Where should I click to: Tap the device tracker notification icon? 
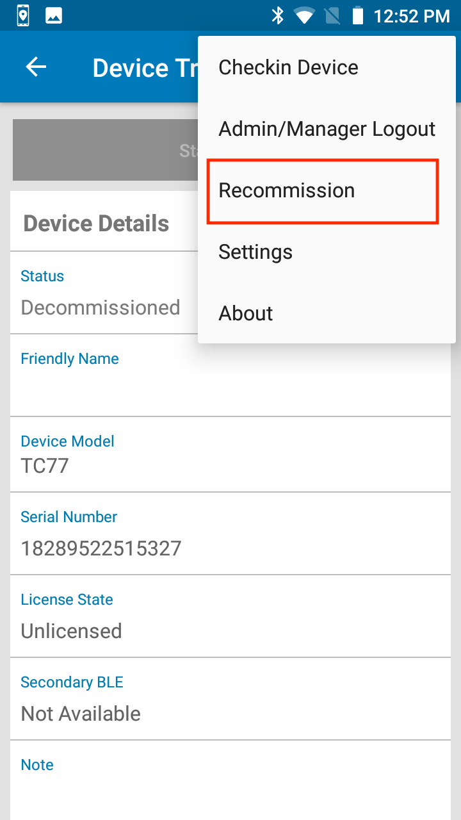coord(23,16)
